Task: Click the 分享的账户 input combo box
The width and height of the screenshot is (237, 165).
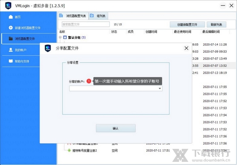Action: point(116,89)
